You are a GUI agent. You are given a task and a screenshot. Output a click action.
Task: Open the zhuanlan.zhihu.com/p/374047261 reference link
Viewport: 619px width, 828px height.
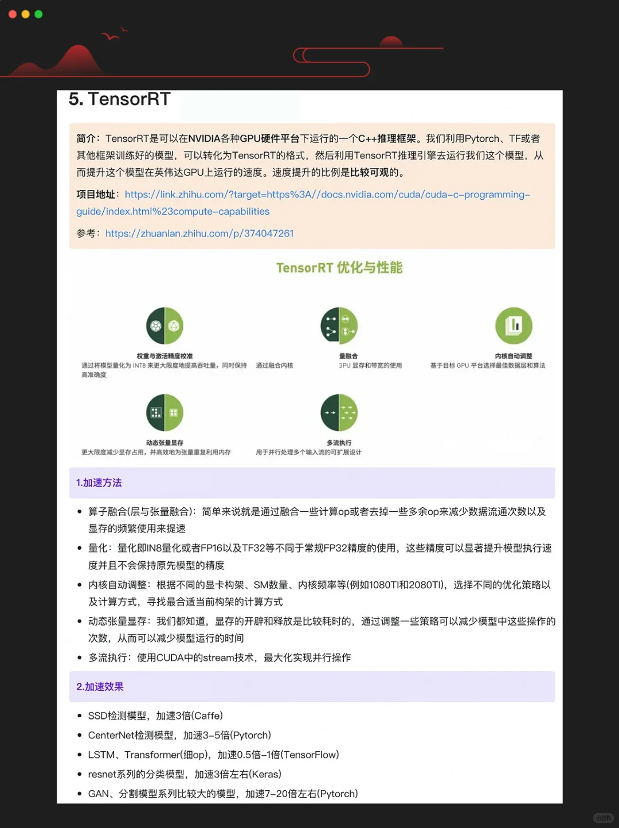click(199, 234)
